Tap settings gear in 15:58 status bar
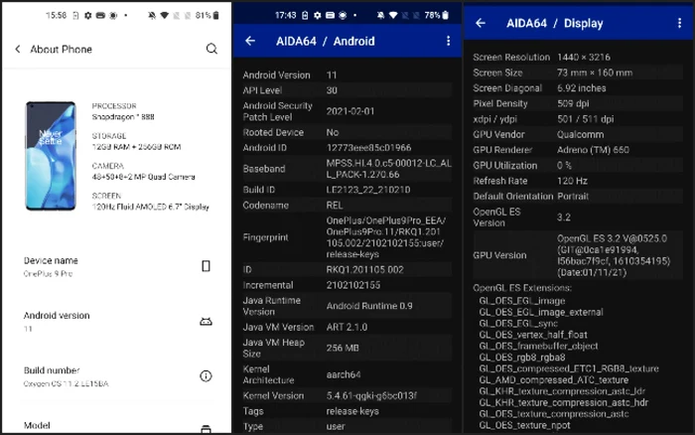695x435 pixels. pos(88,16)
